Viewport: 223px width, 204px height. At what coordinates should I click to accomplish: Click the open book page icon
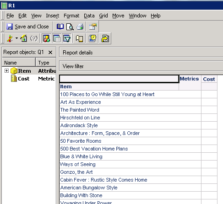tap(79, 38)
